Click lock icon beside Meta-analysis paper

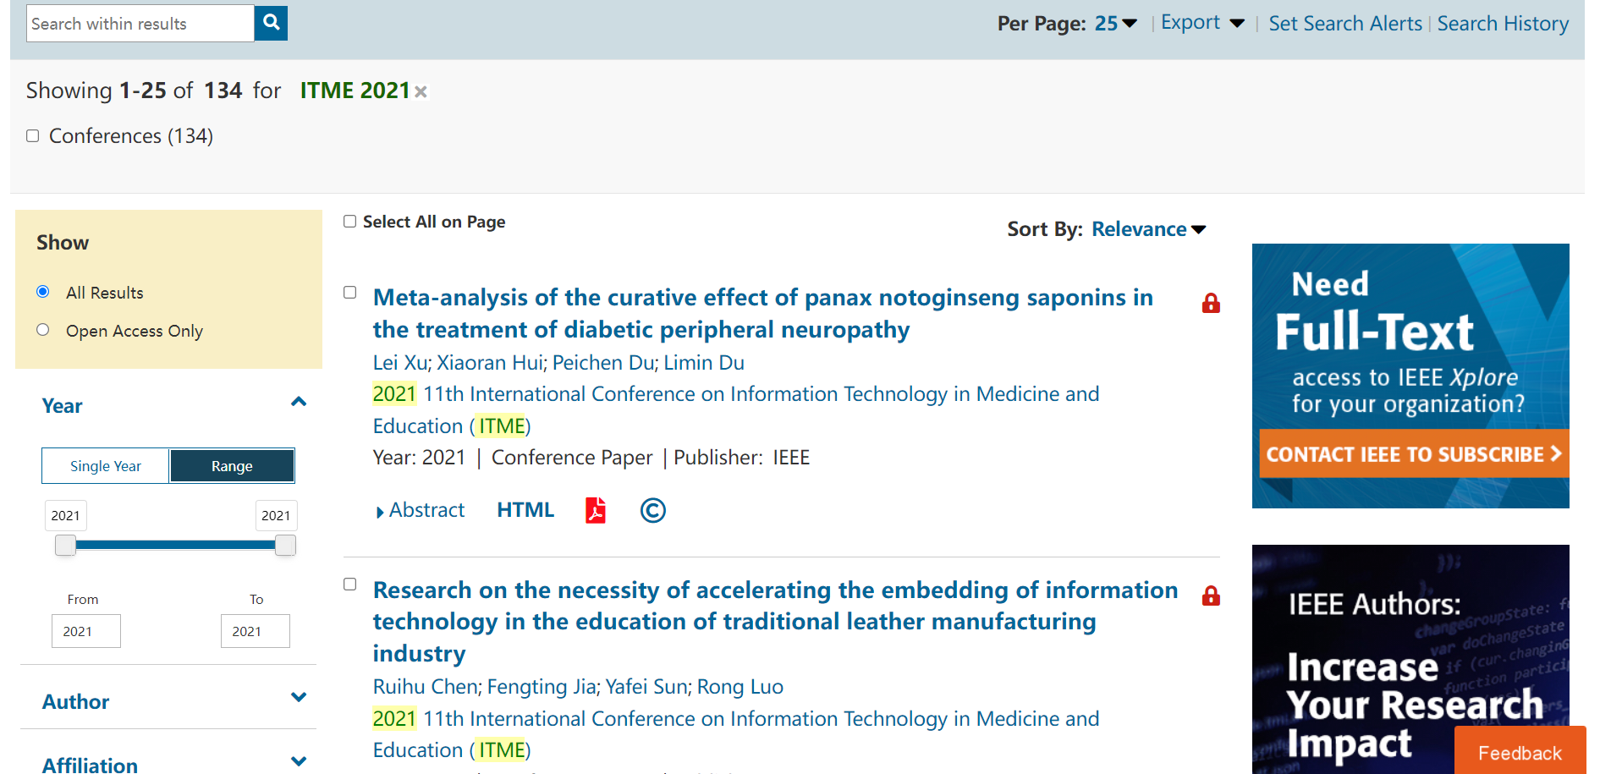pos(1211,303)
